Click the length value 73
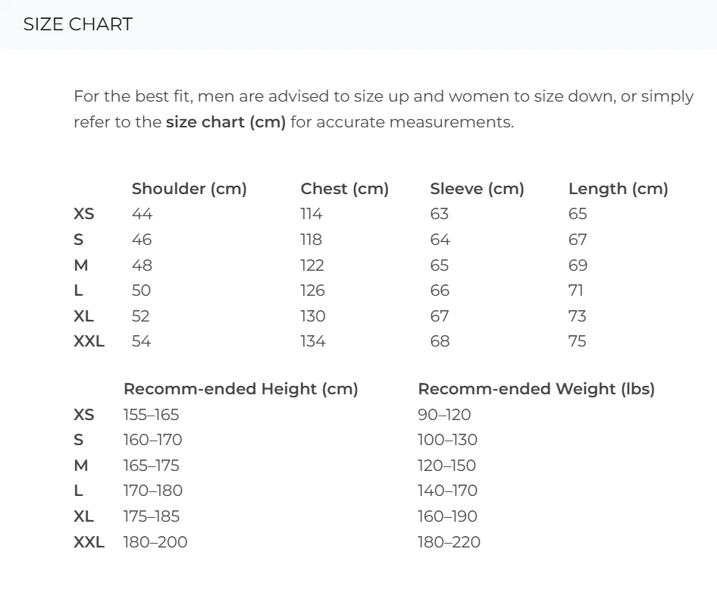Viewport: 717px width, 596px height. click(x=577, y=316)
